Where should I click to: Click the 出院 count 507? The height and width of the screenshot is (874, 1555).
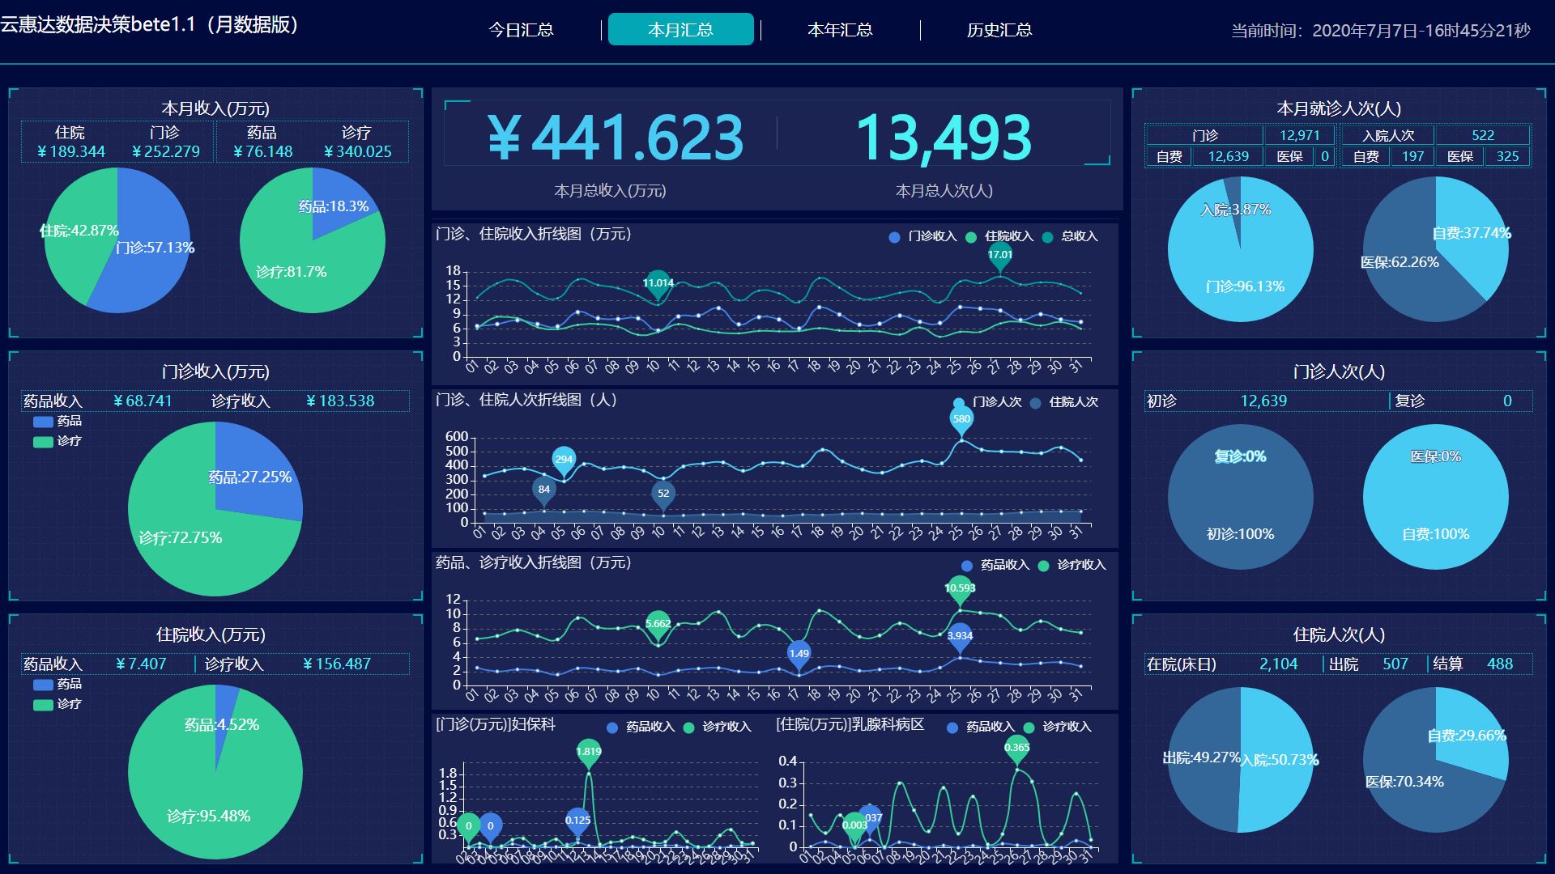click(1395, 664)
